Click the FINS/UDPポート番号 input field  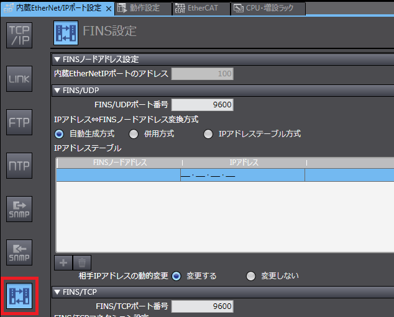pos(202,104)
